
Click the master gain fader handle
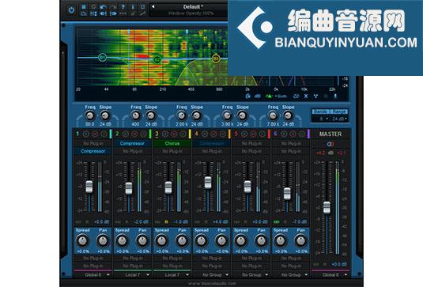(327, 207)
